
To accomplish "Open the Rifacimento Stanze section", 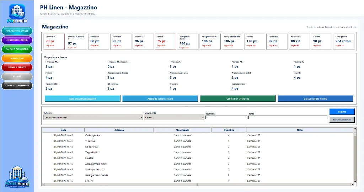I will (x=17, y=31).
